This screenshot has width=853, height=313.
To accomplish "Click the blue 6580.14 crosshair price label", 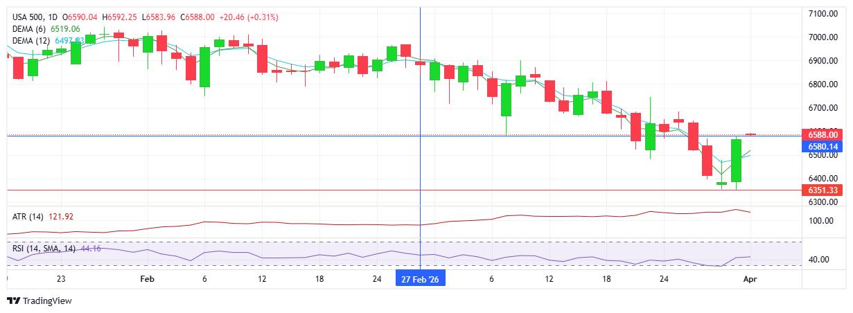I will 823,146.
